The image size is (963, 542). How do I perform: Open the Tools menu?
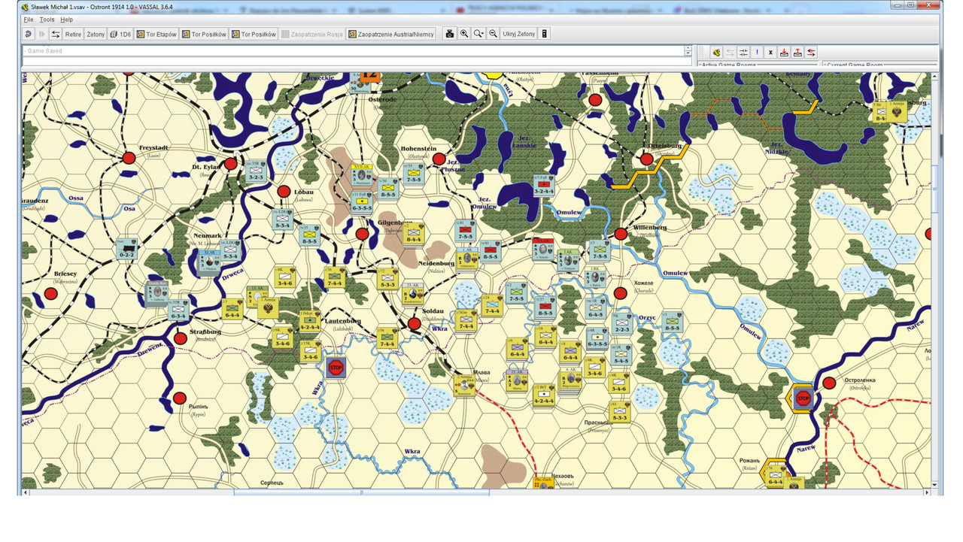coord(47,20)
